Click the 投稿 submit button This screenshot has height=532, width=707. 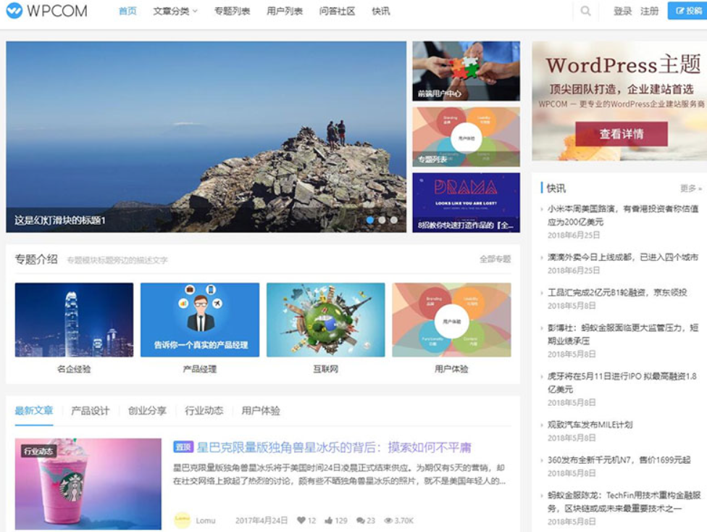pos(687,11)
